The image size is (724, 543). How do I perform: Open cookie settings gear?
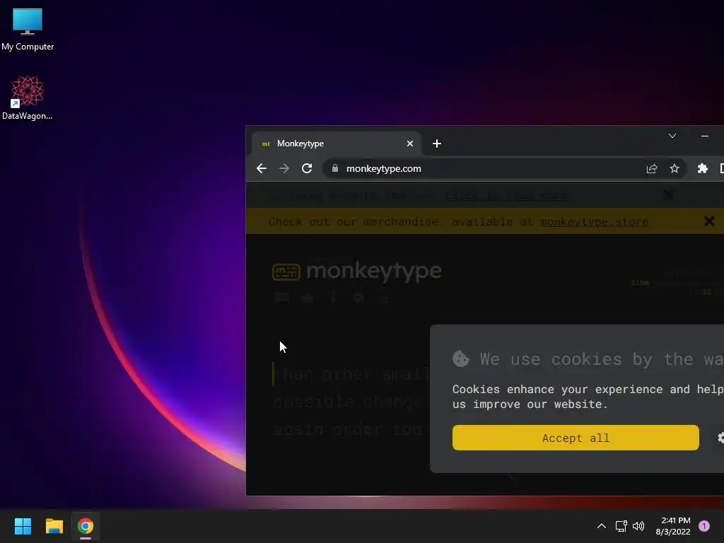(x=720, y=438)
